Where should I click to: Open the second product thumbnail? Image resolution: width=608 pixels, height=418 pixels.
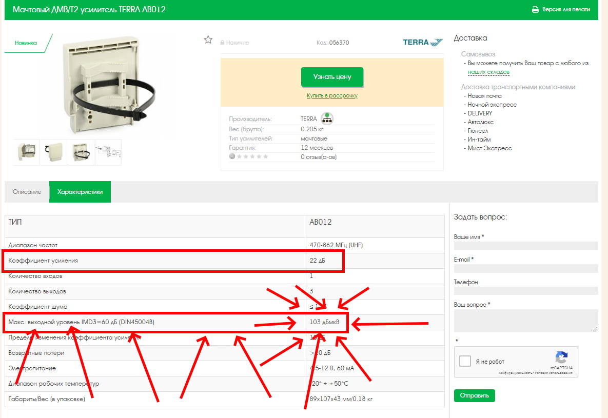click(54, 152)
